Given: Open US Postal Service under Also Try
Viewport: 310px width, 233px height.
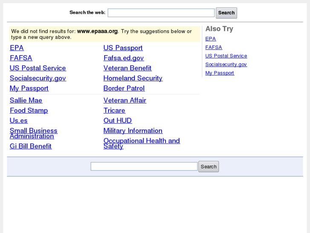Looking at the screenshot, I should pos(226,56).
